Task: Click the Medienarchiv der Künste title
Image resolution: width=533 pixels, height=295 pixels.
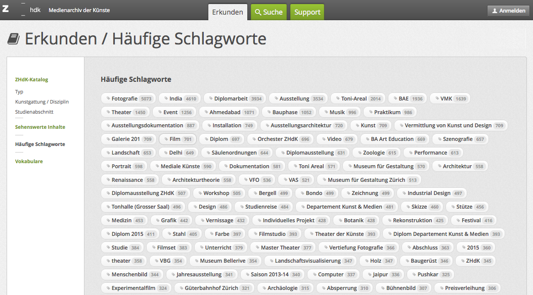Action: pyautogui.click(x=79, y=10)
